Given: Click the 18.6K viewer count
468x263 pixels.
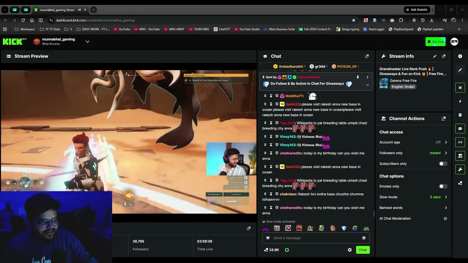Looking at the screenshot, I should pyautogui.click(x=271, y=250).
